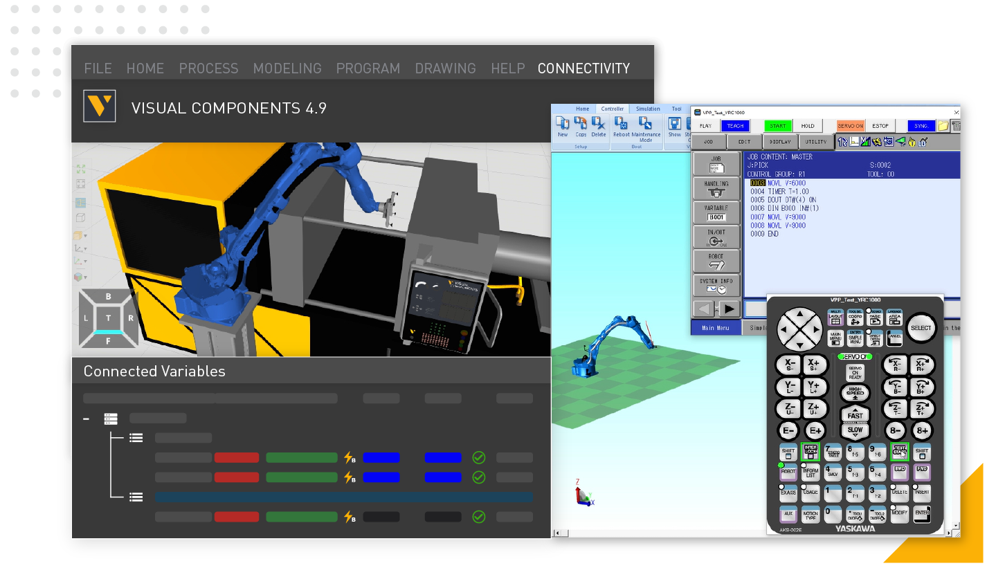This screenshot has height=577, width=996.
Task: Collapse the Connected Variables server tree
Action: pyautogui.click(x=87, y=419)
